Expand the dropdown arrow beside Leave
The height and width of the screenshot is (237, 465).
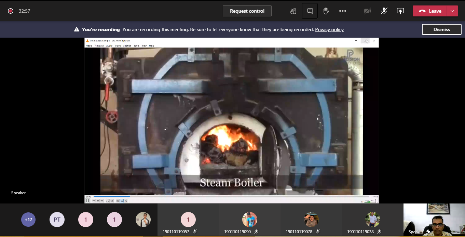452,11
